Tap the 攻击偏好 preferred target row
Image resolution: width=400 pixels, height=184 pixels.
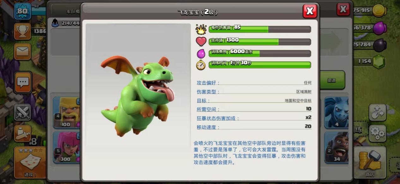[254, 83]
